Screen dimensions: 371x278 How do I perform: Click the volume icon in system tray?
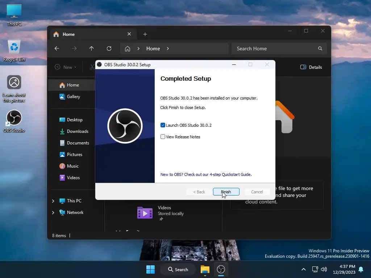pos(324,269)
